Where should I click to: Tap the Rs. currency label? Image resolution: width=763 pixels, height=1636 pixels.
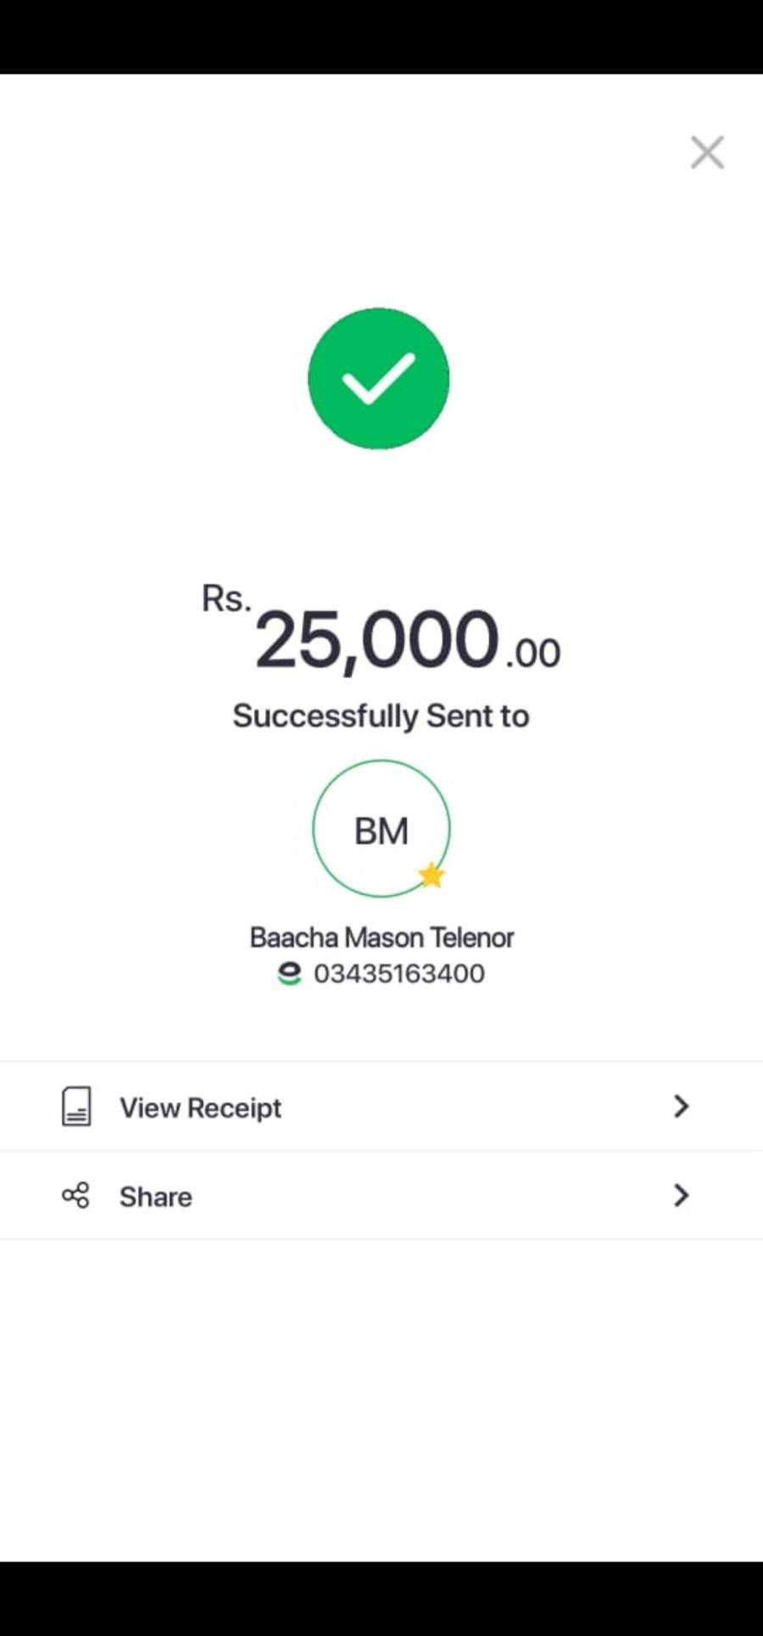point(226,598)
